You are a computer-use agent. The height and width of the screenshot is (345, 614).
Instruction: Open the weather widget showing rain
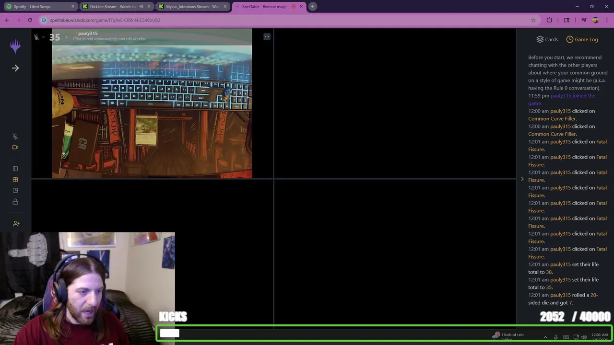[x=508, y=336]
